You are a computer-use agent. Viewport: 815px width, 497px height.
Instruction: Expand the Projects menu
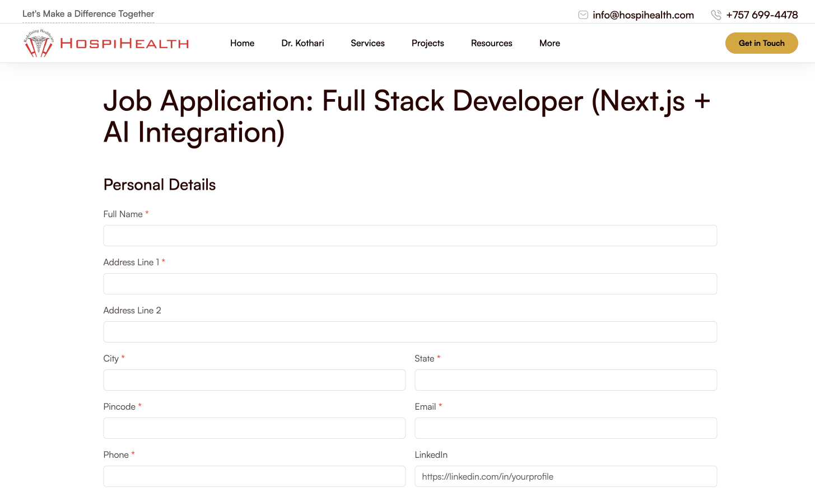(427, 43)
